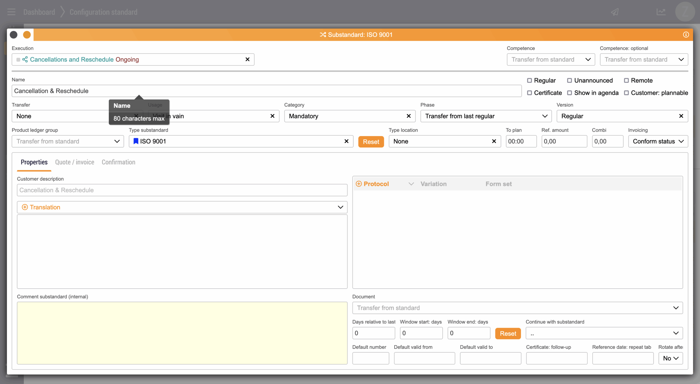Viewport: 700px width, 384px height.
Task: Clear the Execution field with X icon
Action: [x=247, y=59]
